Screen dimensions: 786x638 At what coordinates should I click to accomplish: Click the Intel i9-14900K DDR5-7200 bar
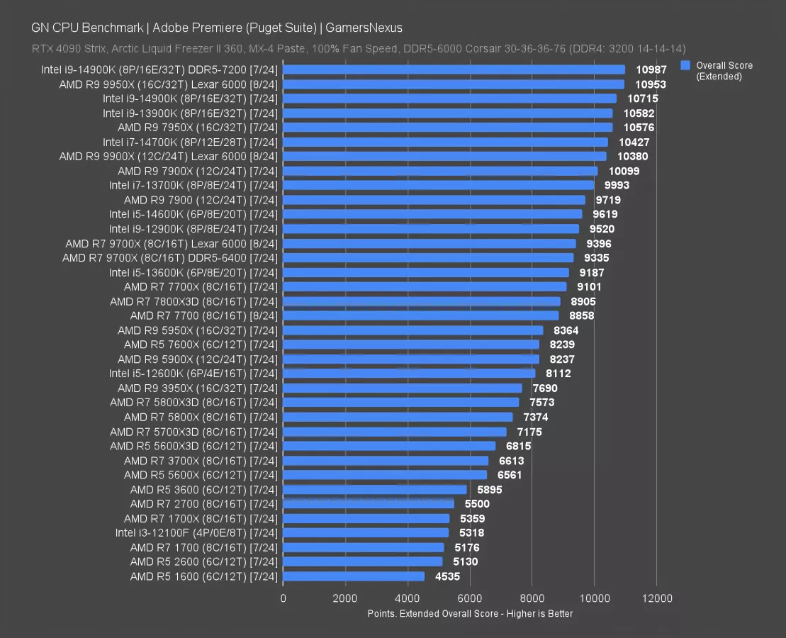click(x=454, y=69)
